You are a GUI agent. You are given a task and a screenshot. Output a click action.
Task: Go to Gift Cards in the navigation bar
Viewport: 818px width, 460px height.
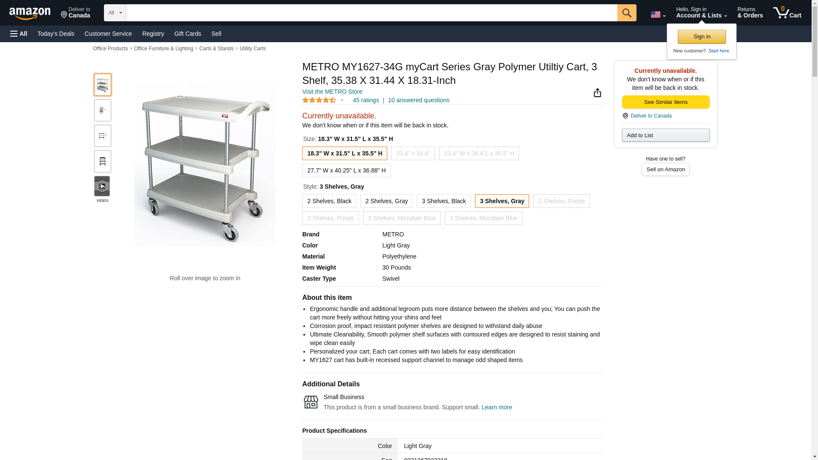point(187,34)
